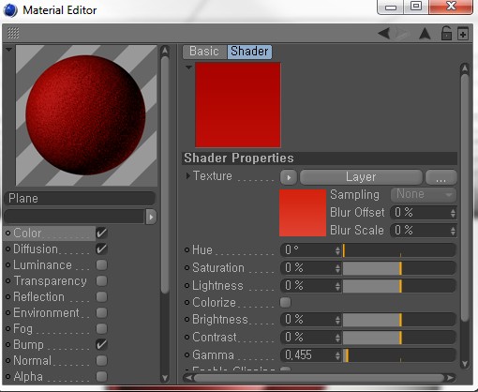478x392 pixels.
Task: Select the Bump channel row
Action: point(49,345)
